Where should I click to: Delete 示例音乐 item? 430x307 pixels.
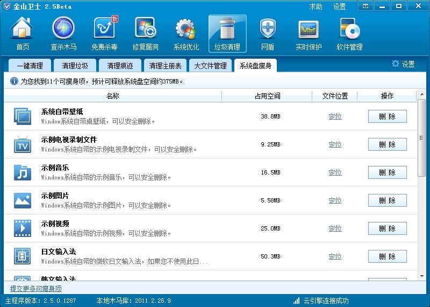[387, 172]
